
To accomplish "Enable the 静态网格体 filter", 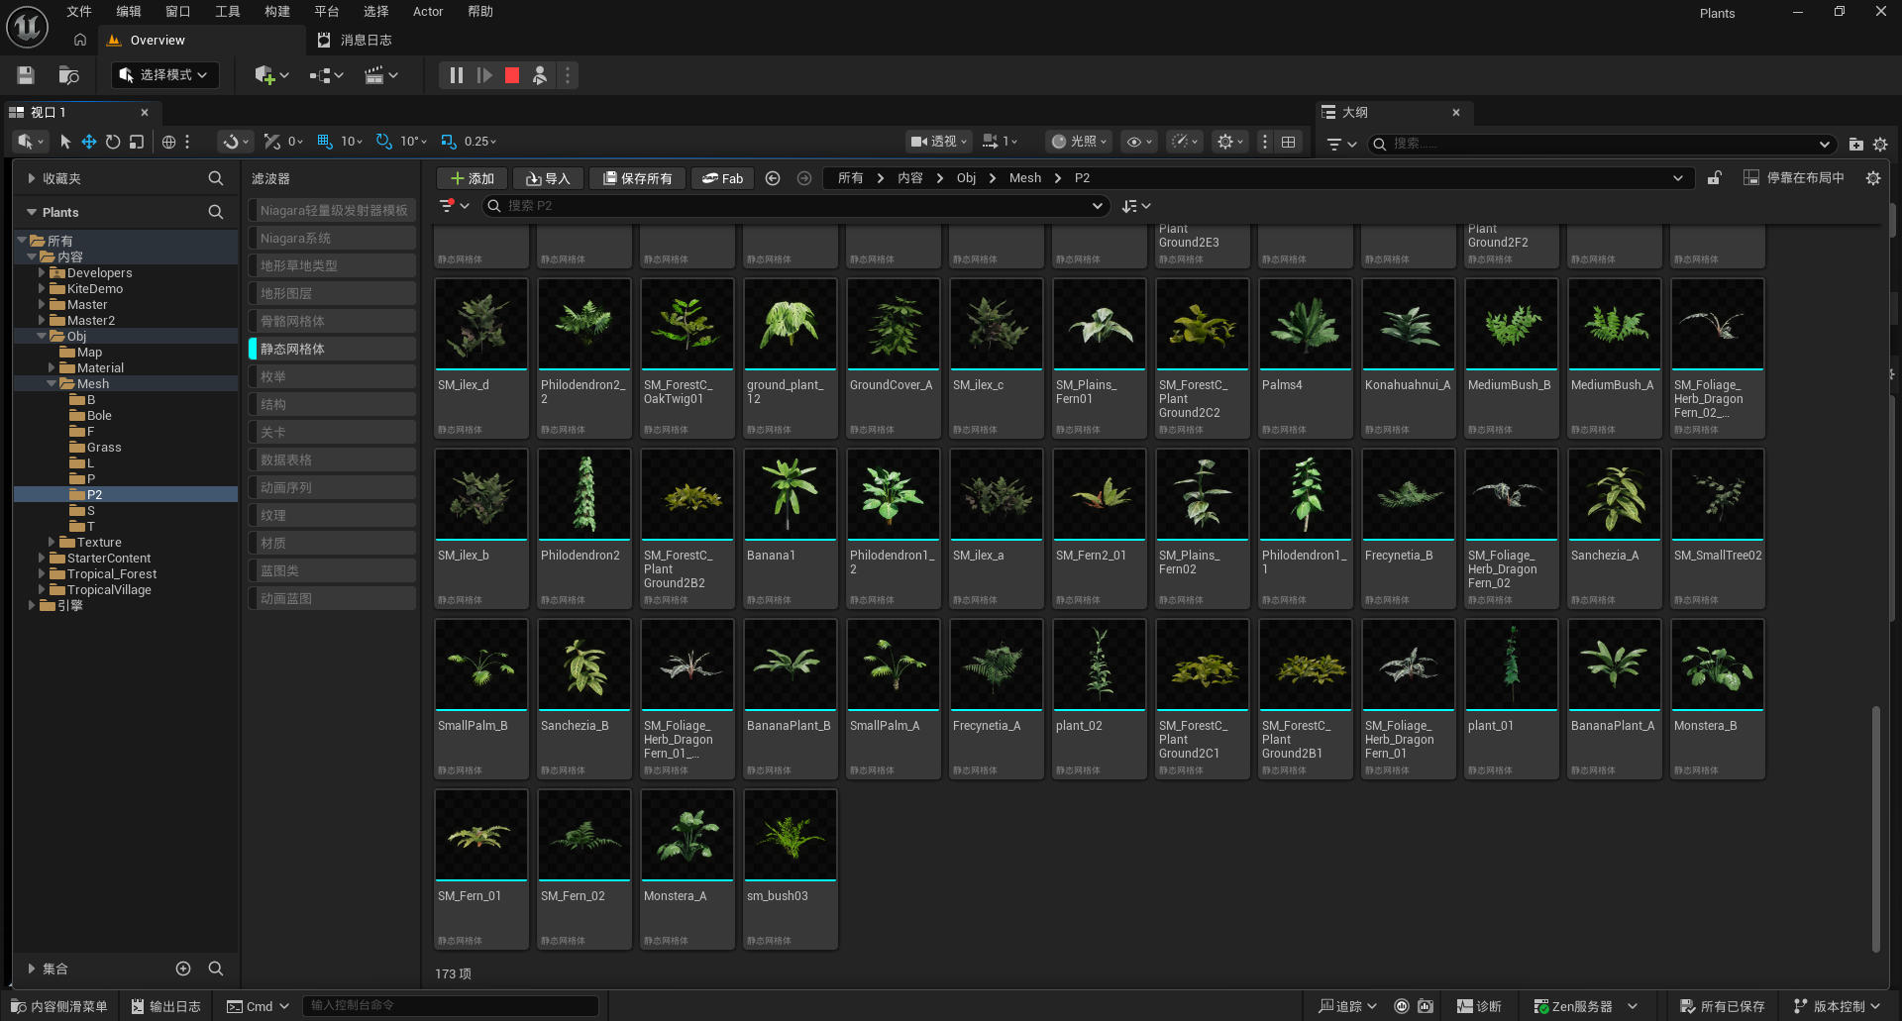I will tap(332, 349).
